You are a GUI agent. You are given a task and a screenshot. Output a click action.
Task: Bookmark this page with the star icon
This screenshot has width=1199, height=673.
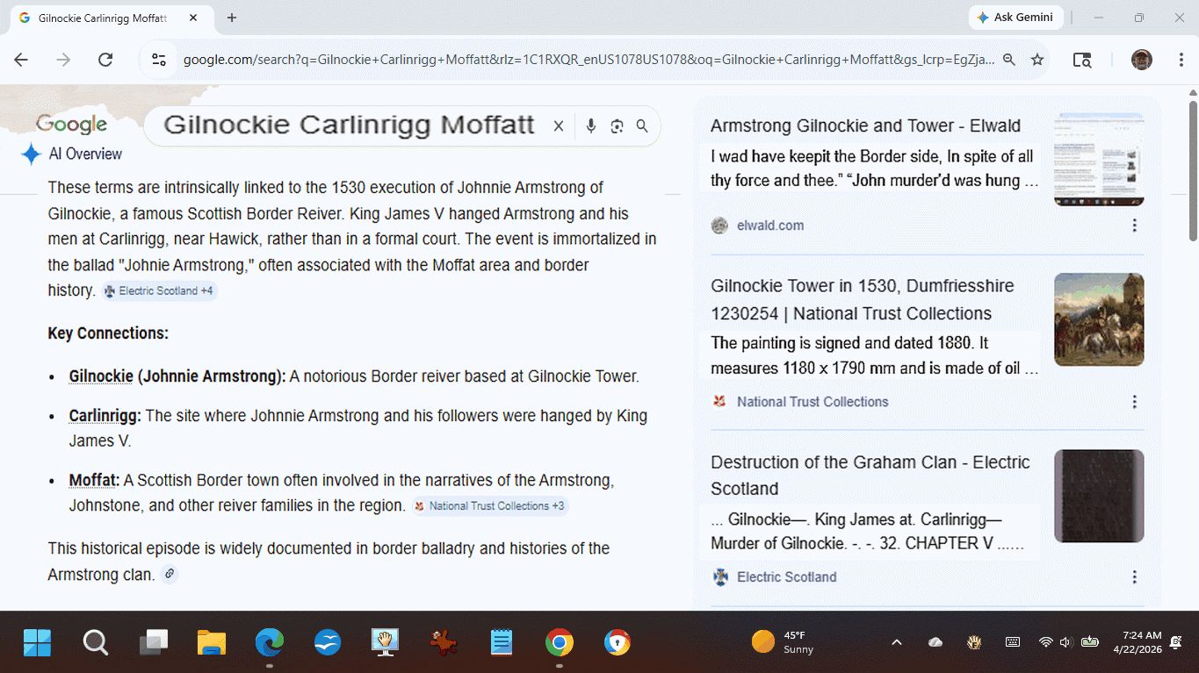(1037, 60)
